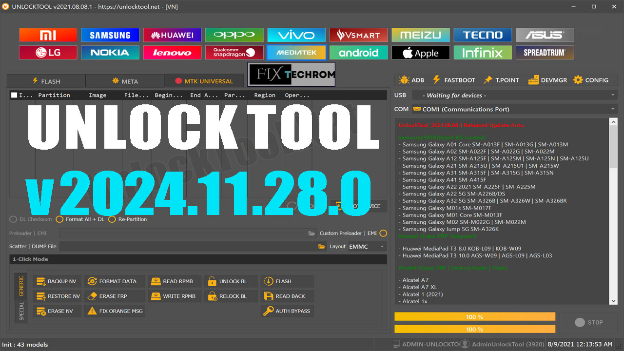Toggle the select-all partitions checkbox
The height and width of the screenshot is (351, 624).
[x=14, y=95]
